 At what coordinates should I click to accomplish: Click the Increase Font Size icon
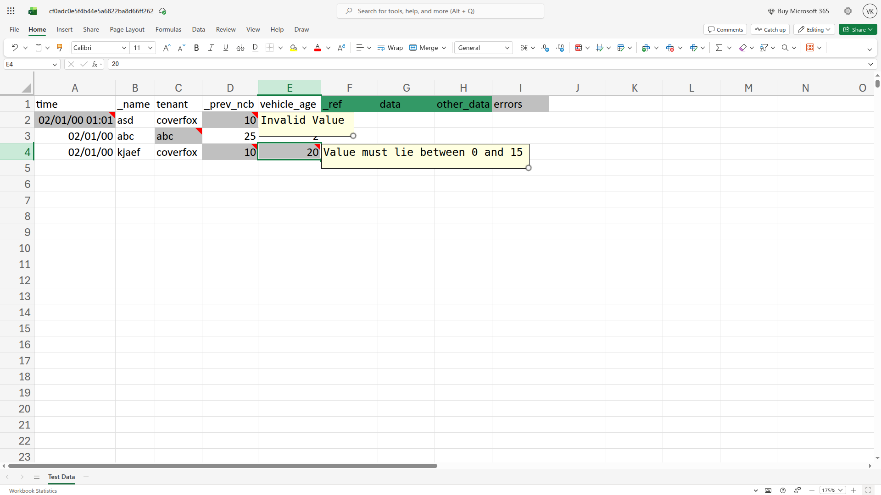pos(167,48)
